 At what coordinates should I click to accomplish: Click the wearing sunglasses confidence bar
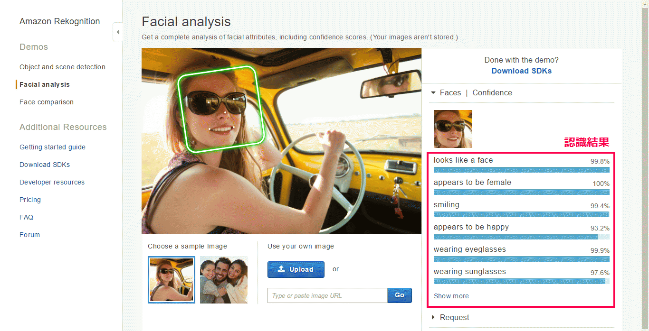[521, 281]
